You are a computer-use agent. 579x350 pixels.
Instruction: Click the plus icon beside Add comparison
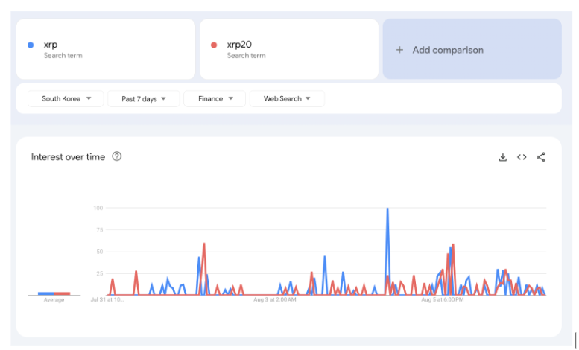pos(399,50)
